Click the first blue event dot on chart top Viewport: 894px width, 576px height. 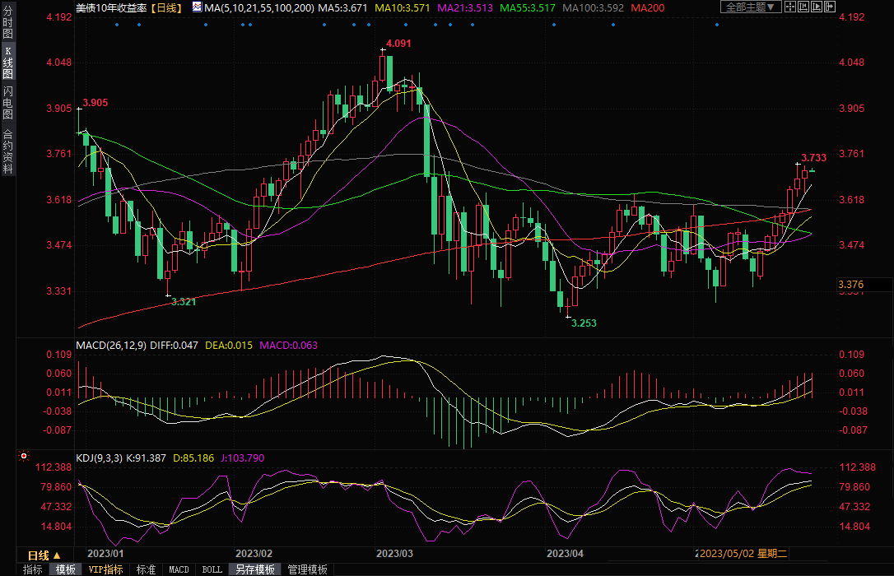point(116,24)
